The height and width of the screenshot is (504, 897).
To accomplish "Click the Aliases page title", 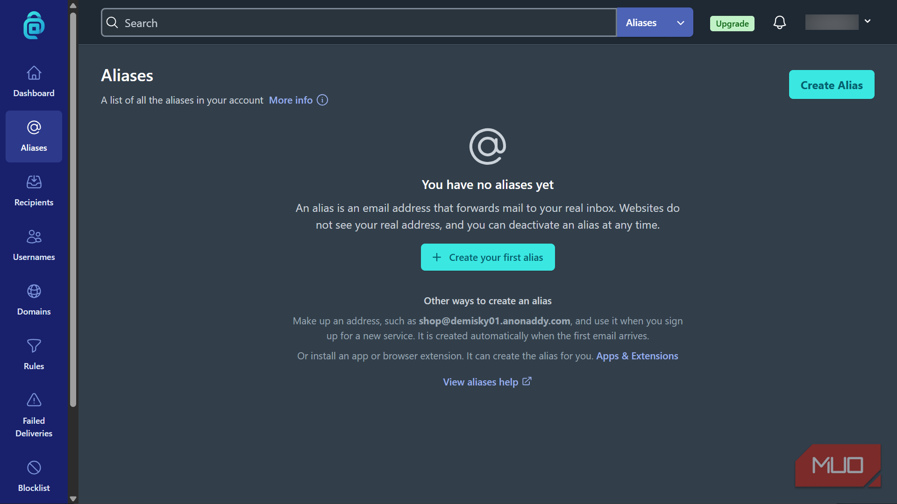I will click(127, 76).
